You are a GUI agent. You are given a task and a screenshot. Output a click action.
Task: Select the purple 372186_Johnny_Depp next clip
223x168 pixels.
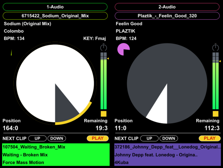(168, 155)
